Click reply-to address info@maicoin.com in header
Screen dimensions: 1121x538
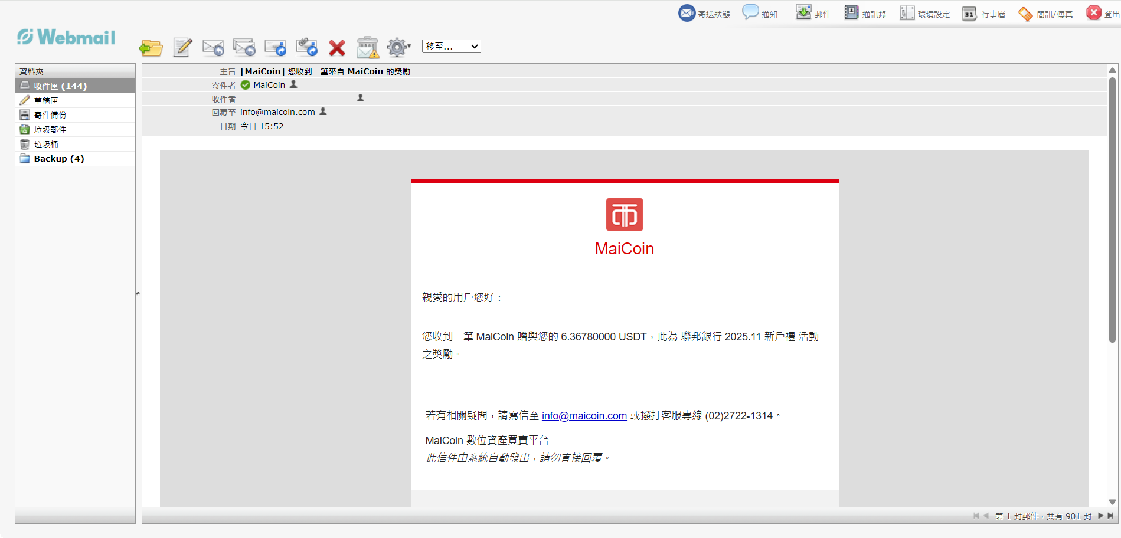coord(277,112)
